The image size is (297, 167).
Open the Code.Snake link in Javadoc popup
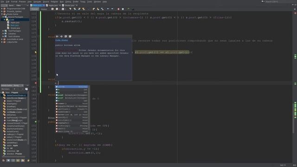click(61, 40)
